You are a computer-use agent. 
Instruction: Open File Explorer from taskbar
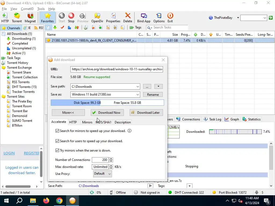coord(33,201)
